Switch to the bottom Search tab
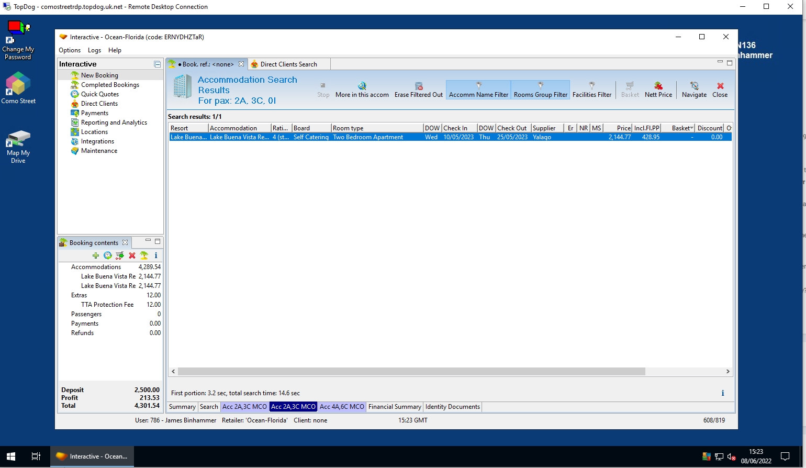Viewport: 806px width, 468px height. (x=209, y=407)
